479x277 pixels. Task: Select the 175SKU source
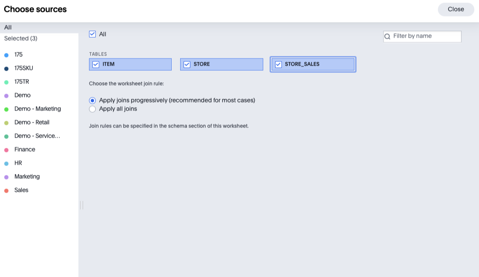(24, 68)
